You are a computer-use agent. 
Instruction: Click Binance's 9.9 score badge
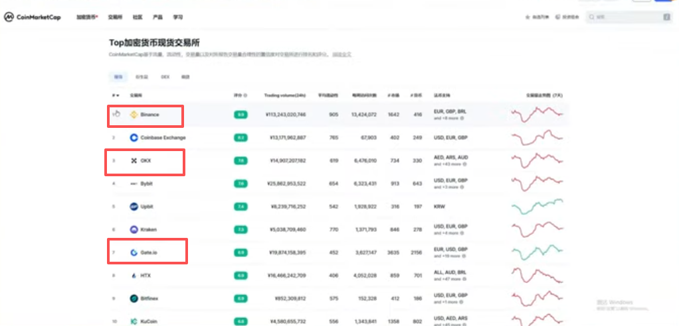(x=241, y=115)
